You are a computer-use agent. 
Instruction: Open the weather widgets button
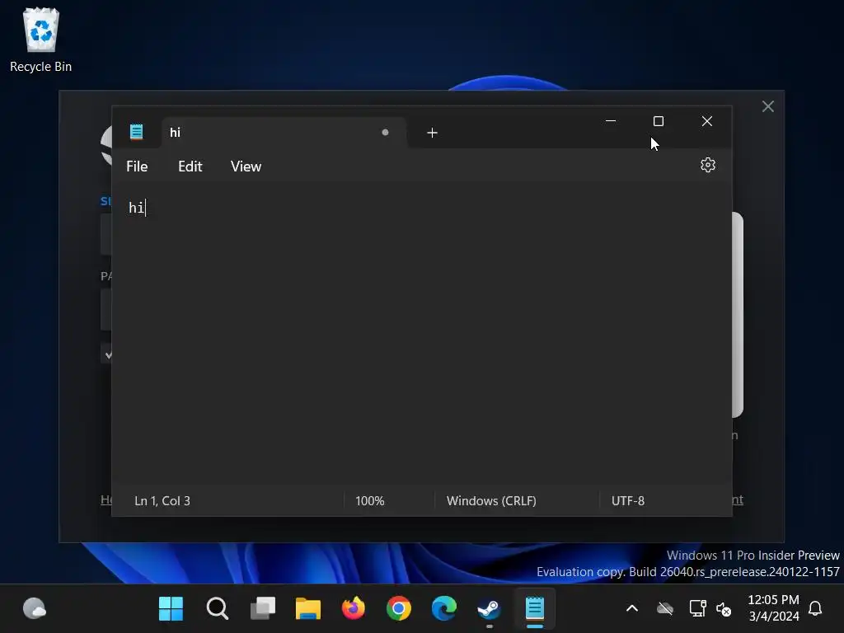[x=35, y=609]
